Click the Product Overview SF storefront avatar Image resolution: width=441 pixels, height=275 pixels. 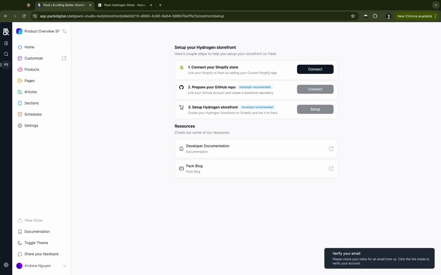(19, 31)
